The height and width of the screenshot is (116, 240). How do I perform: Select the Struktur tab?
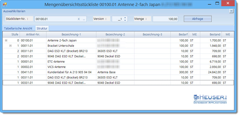pos(42,29)
